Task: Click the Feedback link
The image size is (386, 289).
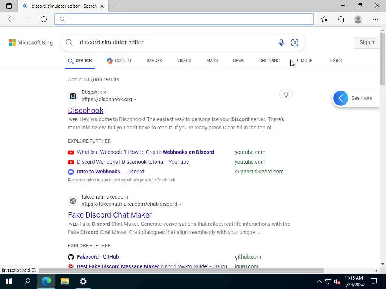Action: coord(166,180)
